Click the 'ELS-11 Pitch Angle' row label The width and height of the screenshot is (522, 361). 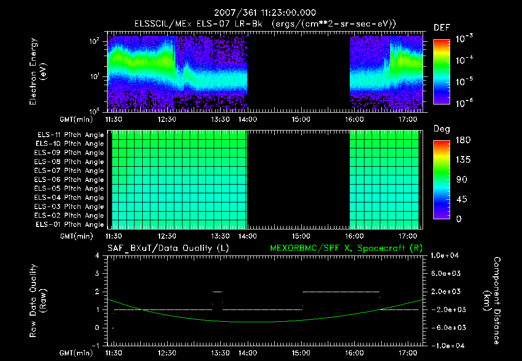click(70, 135)
